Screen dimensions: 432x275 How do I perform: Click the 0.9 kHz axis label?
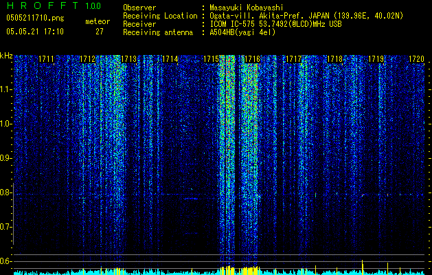click(5, 158)
